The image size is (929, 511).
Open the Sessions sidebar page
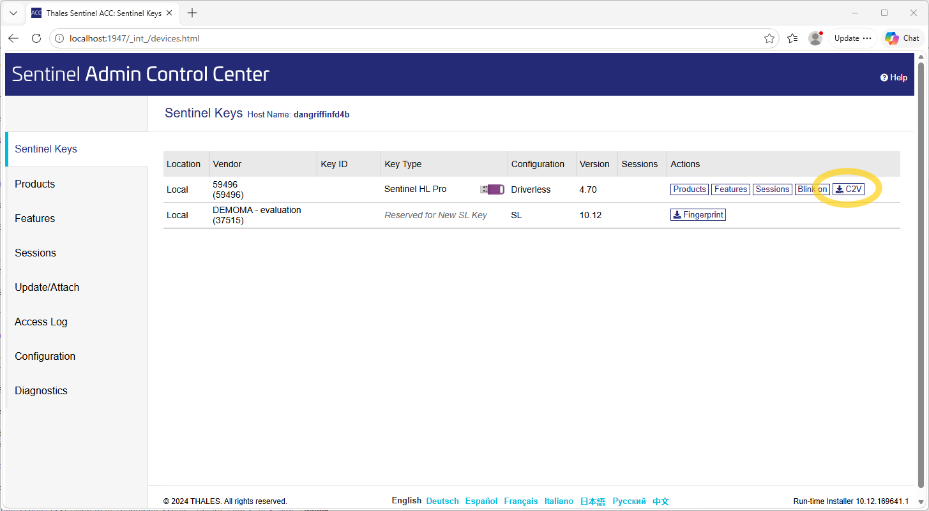point(77,253)
